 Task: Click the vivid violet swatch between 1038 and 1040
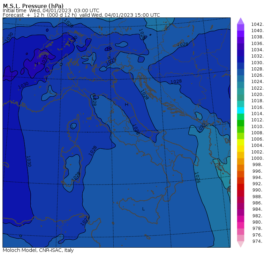coord(241,34)
